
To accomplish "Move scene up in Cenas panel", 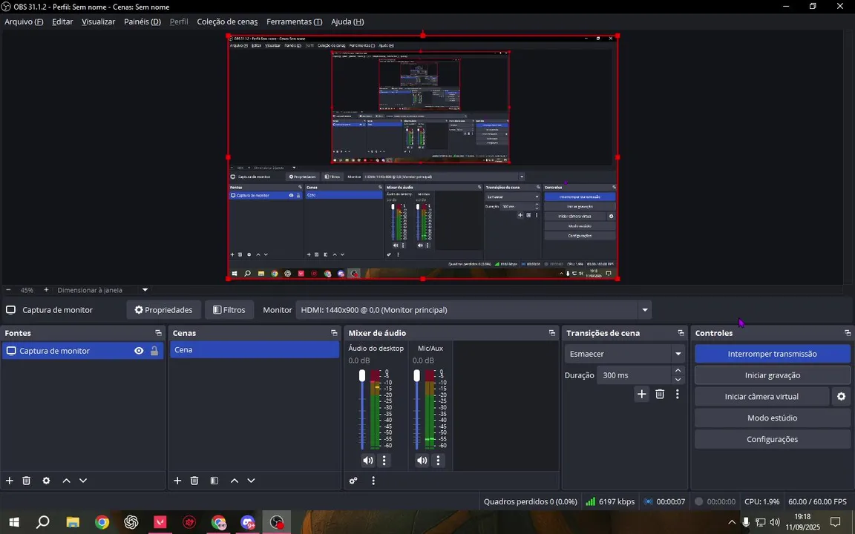I will coord(235,481).
